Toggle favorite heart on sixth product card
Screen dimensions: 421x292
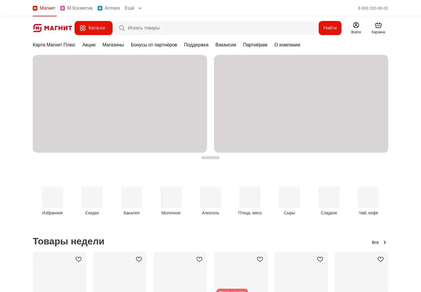point(381,259)
